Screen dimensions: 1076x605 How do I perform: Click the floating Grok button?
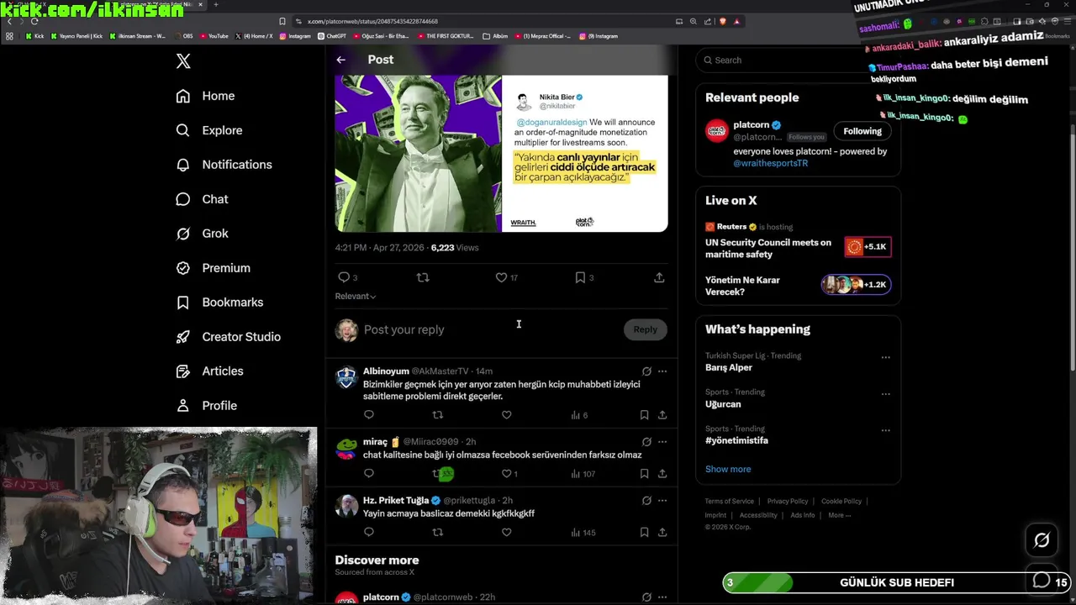click(x=1042, y=540)
